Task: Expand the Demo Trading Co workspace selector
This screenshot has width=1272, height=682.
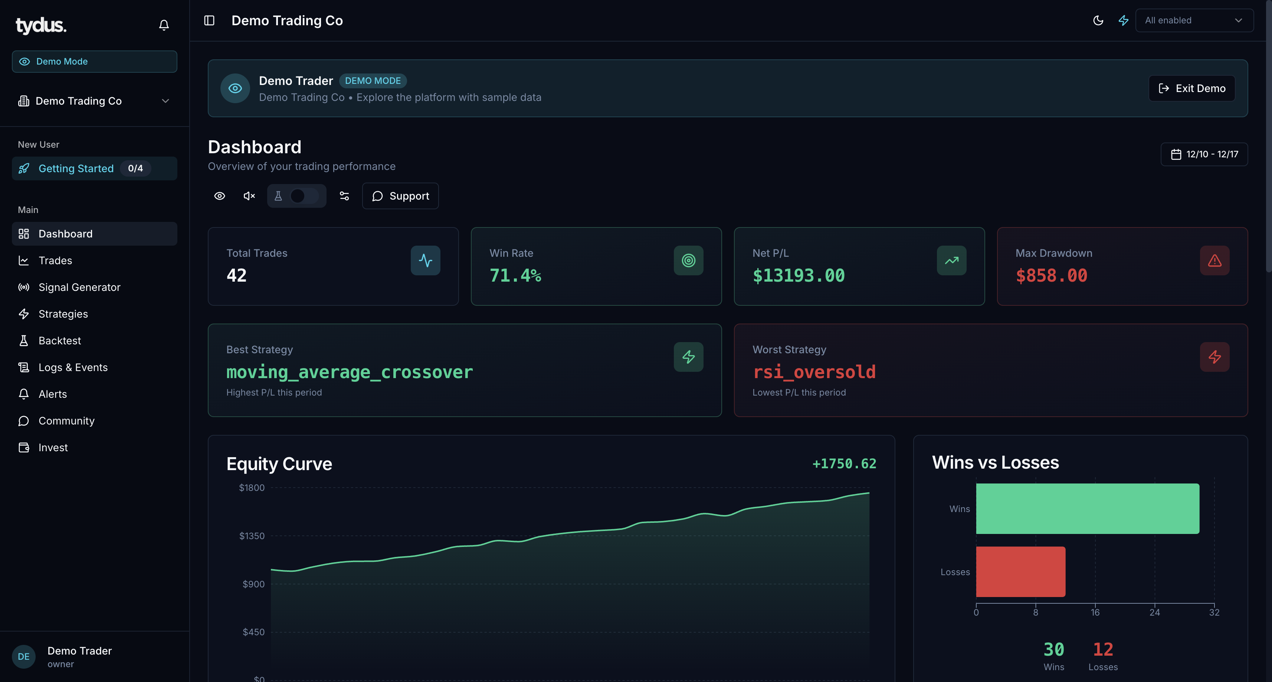Action: pos(94,101)
